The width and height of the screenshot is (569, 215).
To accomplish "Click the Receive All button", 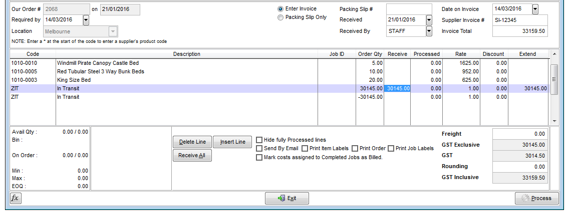I will 192,155.
